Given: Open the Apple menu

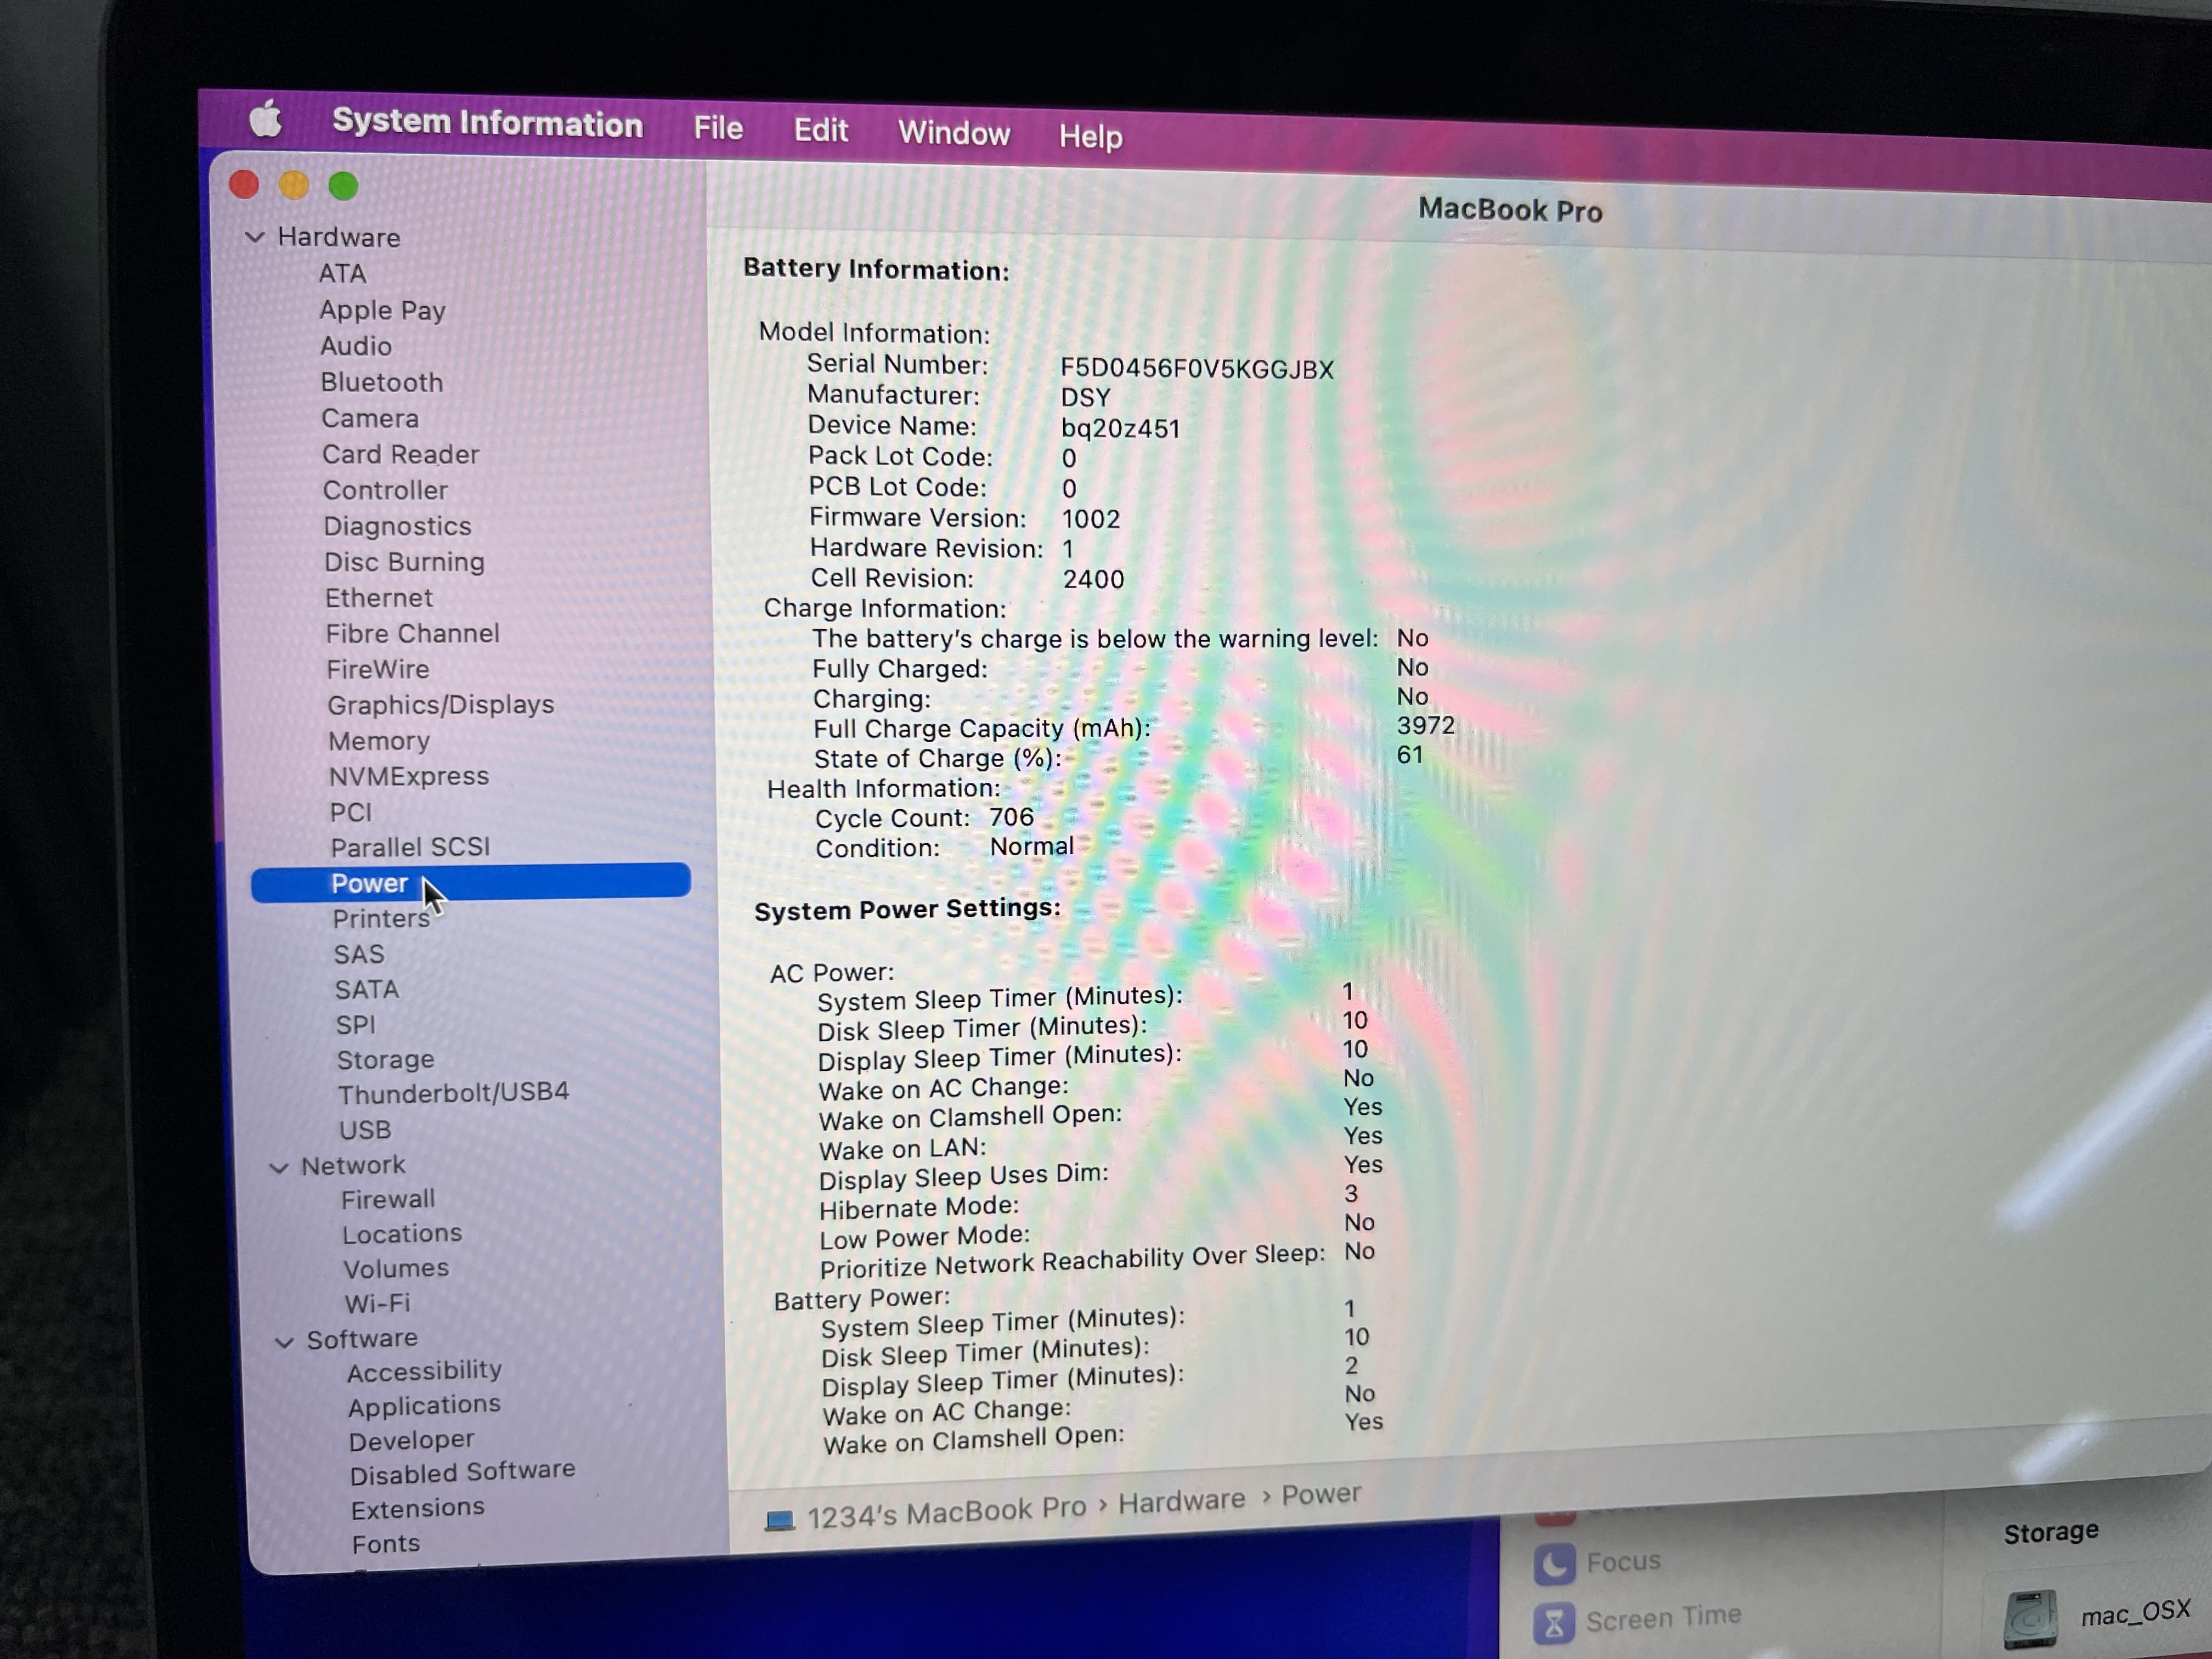Looking at the screenshot, I should [x=266, y=119].
